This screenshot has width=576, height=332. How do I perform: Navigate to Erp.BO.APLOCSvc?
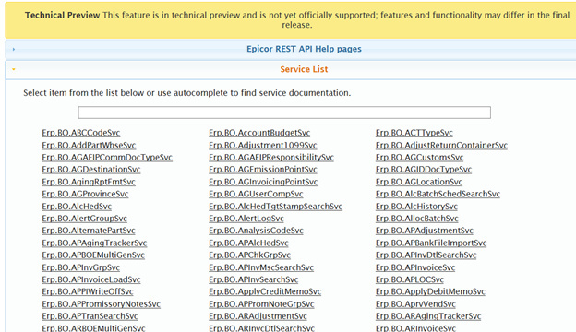point(410,280)
